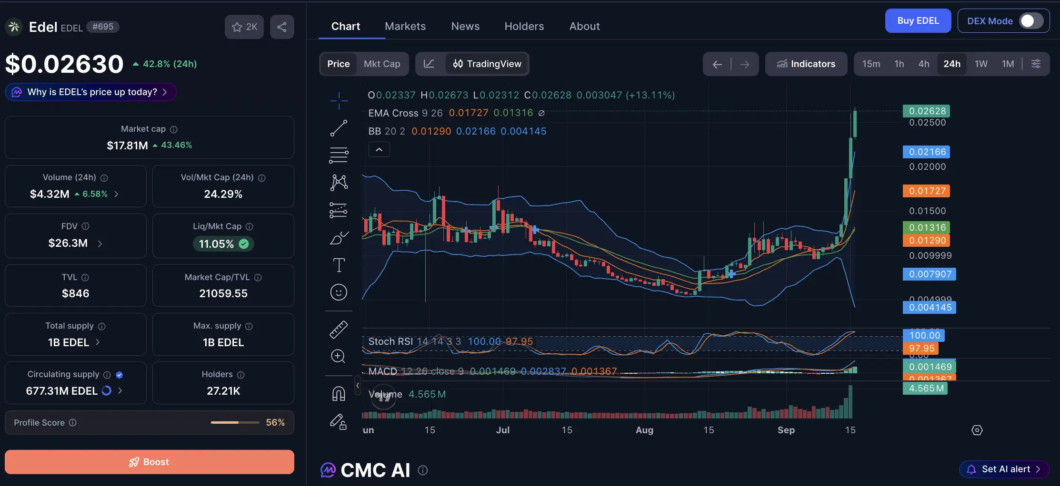This screenshot has height=486, width=1060.
Task: Collapse the indicator legend chevron
Action: [379, 149]
